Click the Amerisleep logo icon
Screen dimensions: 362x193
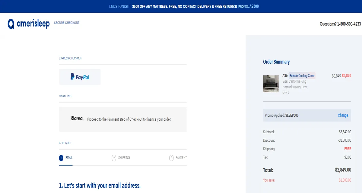coord(11,23)
